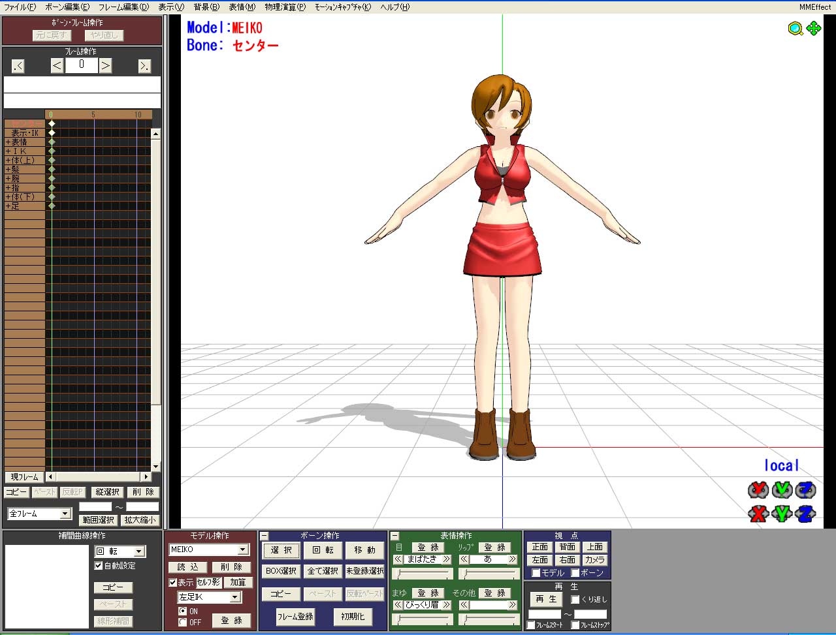Click the センター keyframe diamond at frame 0
The height and width of the screenshot is (635, 836).
pos(52,123)
